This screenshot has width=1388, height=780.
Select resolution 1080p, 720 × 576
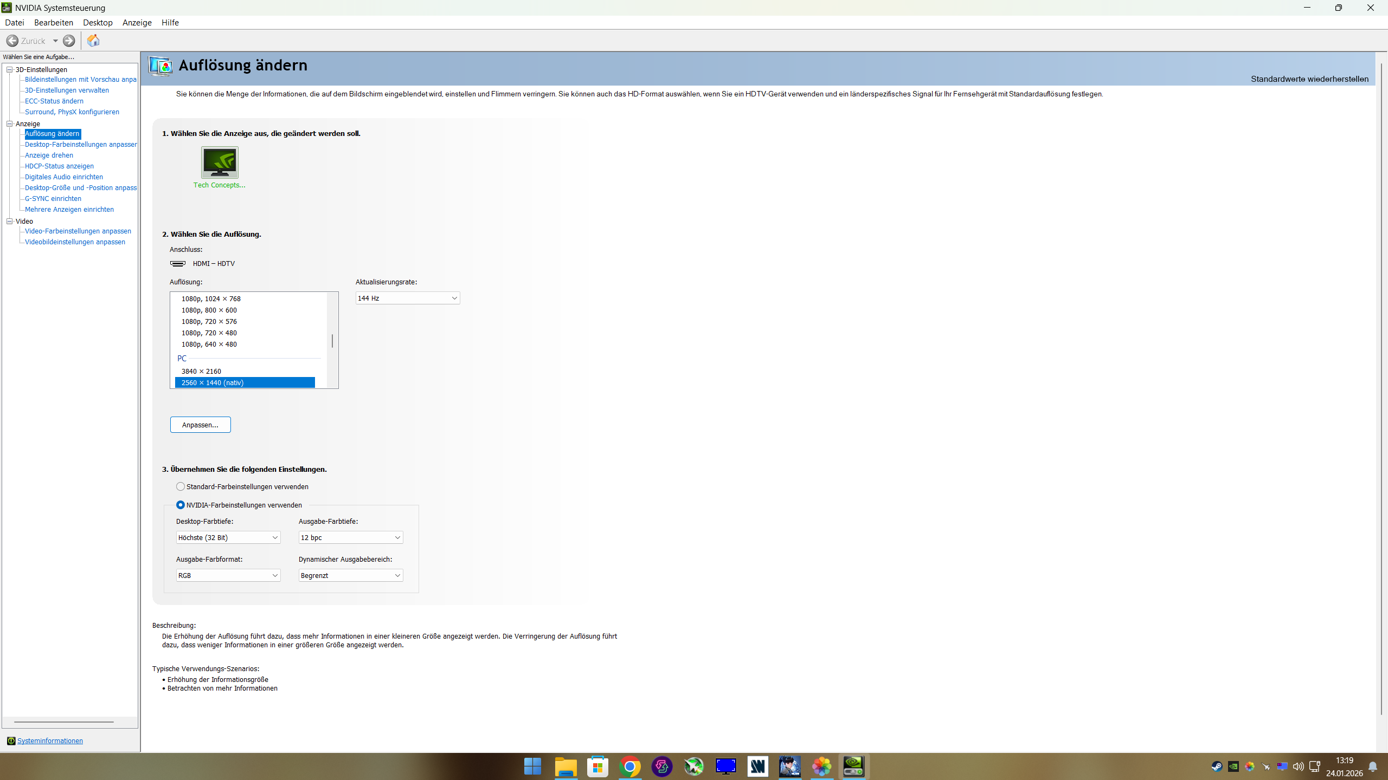pyautogui.click(x=209, y=321)
